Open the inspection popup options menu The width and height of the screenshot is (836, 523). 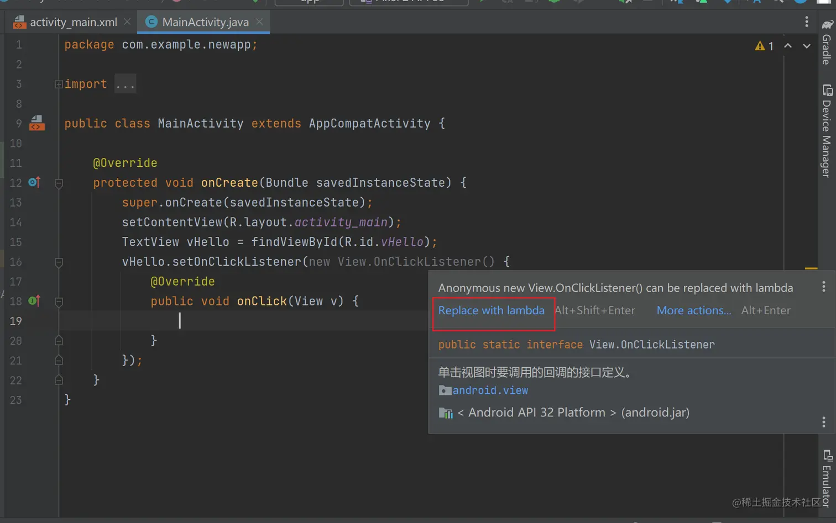823,286
